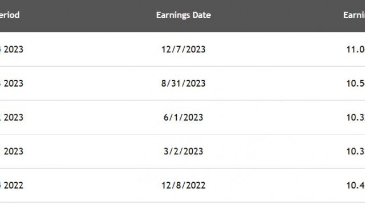Image resolution: width=365 pixels, height=205 pixels.
Task: Click empty space right of 12/7/2023
Action: 275,50
